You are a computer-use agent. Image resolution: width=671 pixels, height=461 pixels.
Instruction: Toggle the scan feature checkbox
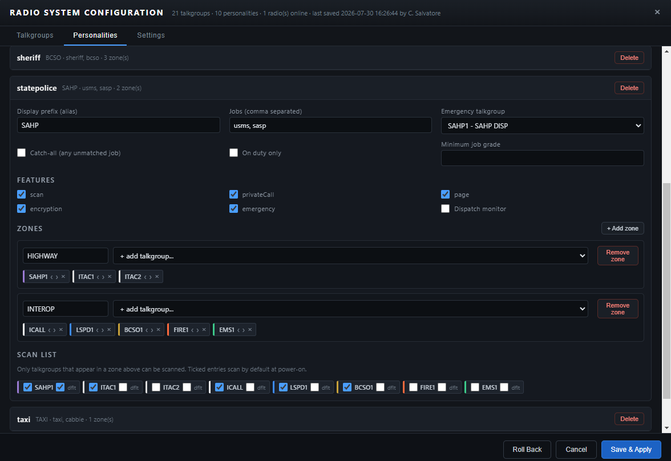pyautogui.click(x=22, y=195)
